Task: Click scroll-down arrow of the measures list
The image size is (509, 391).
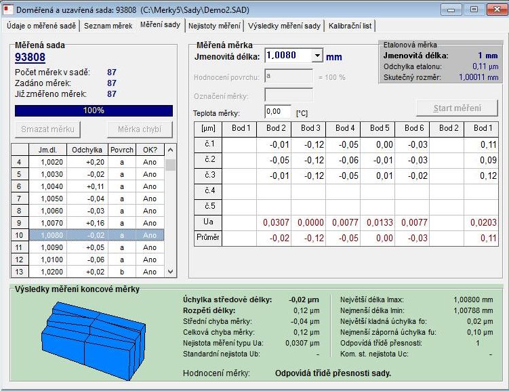Action: (x=170, y=272)
